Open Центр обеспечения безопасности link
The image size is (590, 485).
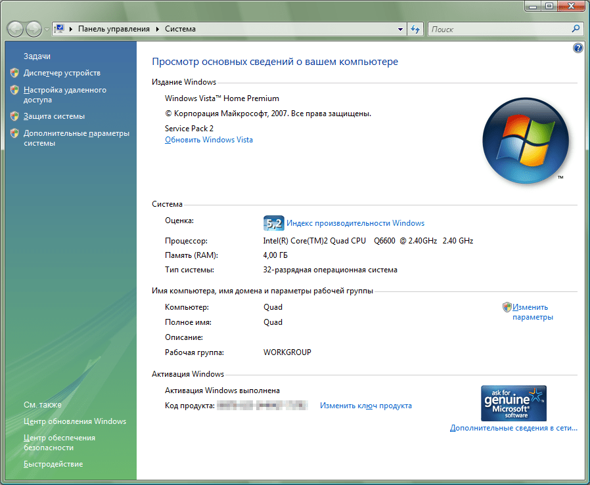[x=59, y=442]
